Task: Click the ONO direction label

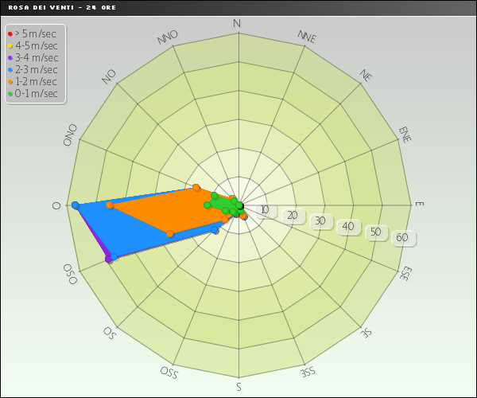Action: 70,135
